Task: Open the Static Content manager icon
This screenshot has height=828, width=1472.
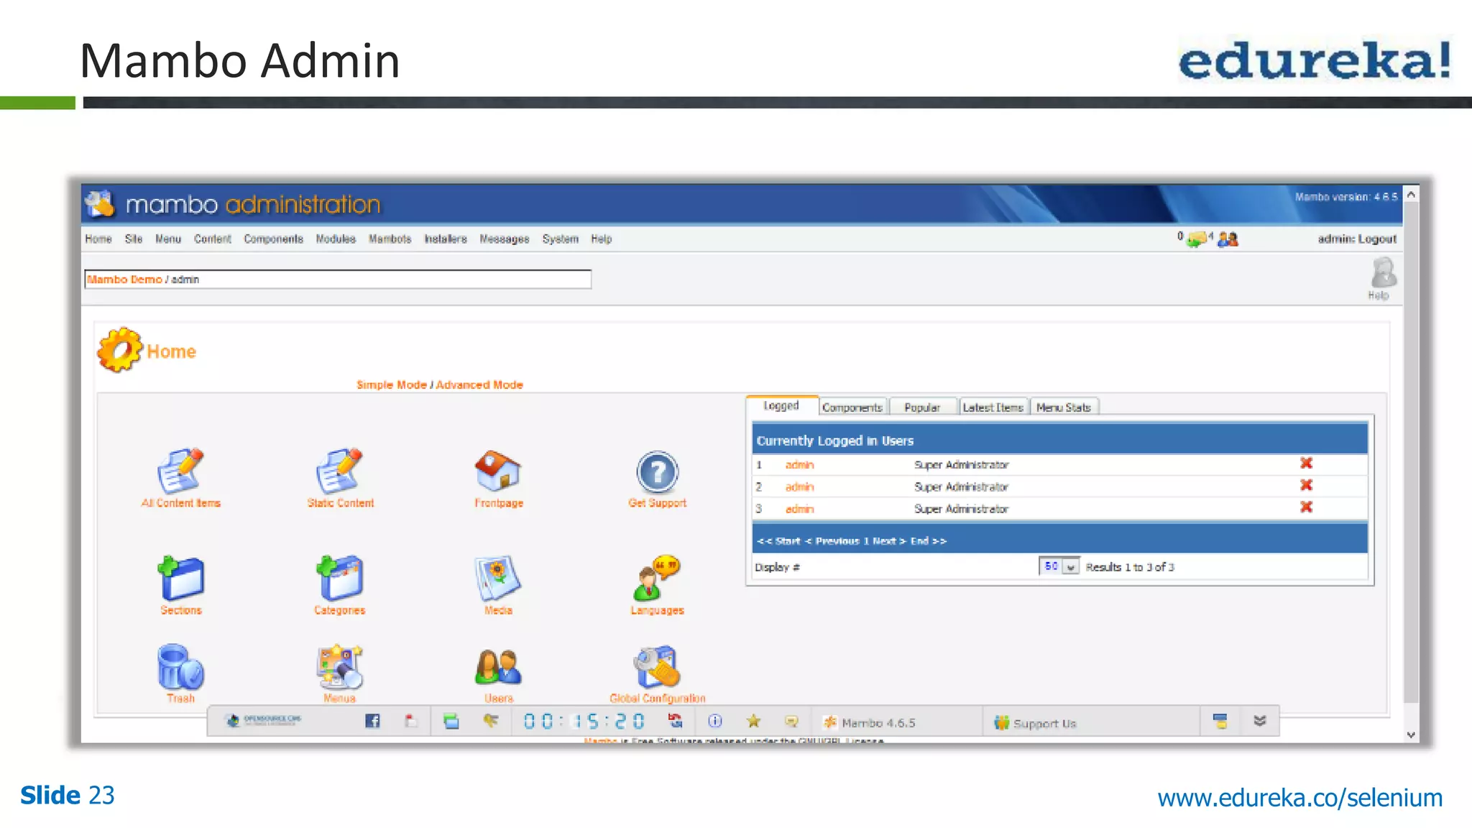Action: click(x=339, y=471)
